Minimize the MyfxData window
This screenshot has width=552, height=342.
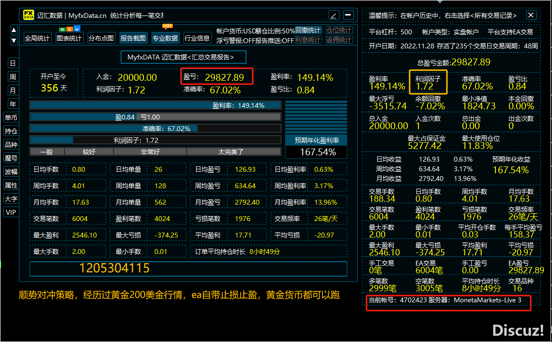[348, 15]
